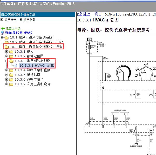Screen dimensions: 156x155
Task: Expand the 10.3.7 专用工具和设备 node
Action: tap(6, 84)
